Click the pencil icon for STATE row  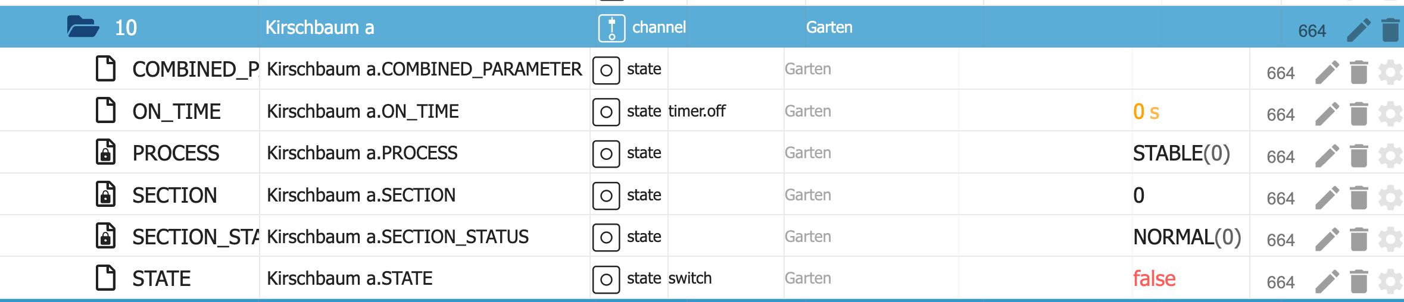point(1327,282)
